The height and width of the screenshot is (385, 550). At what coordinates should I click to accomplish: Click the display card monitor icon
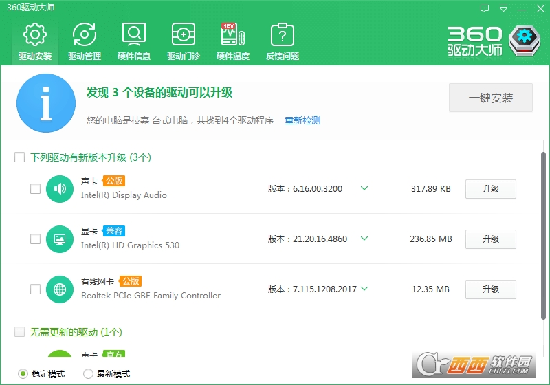pos(60,239)
